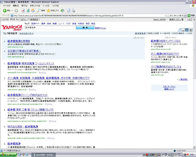The width and height of the screenshot is (196, 157).
Task: Switch to the 音声 search tab
Action: pyautogui.click(x=49, y=24)
